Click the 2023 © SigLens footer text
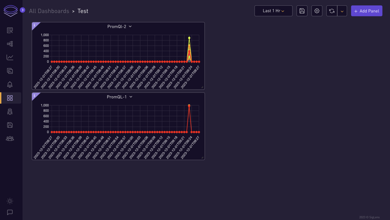This screenshot has height=220, width=390. [x=369, y=217]
